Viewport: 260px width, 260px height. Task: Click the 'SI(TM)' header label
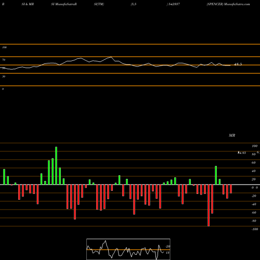(x=99, y=4)
